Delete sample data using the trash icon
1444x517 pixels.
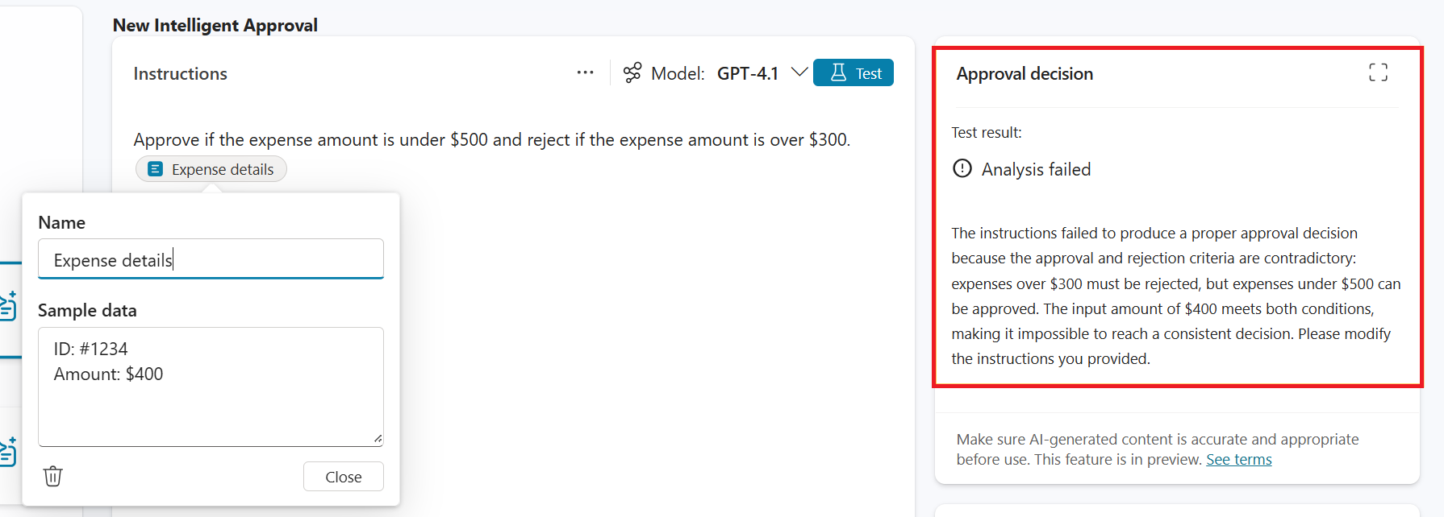pos(52,476)
